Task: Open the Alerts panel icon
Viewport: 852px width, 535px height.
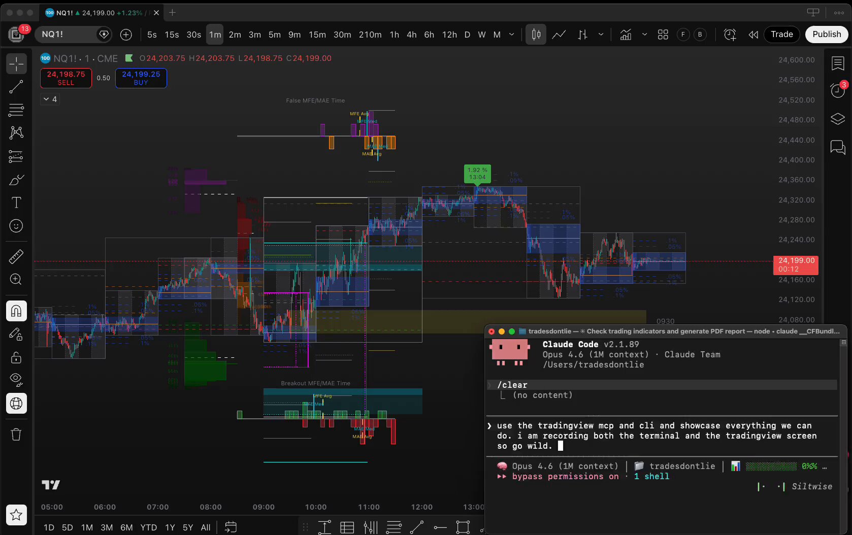Action: coord(837,90)
